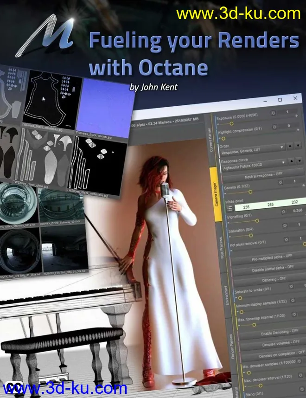Click the Vignetting value field showing 0.358
The width and height of the screenshot is (306, 398).
click(x=297, y=211)
